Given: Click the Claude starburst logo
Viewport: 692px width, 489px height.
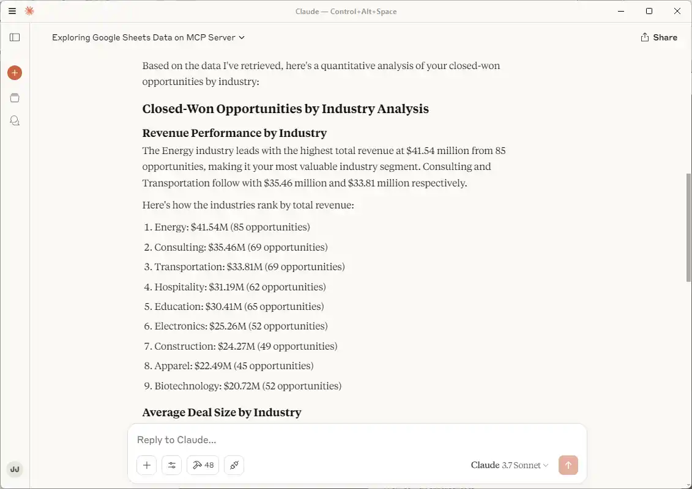Looking at the screenshot, I should (x=29, y=11).
